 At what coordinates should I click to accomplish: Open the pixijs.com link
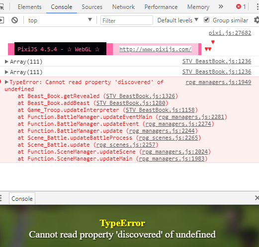(155, 49)
